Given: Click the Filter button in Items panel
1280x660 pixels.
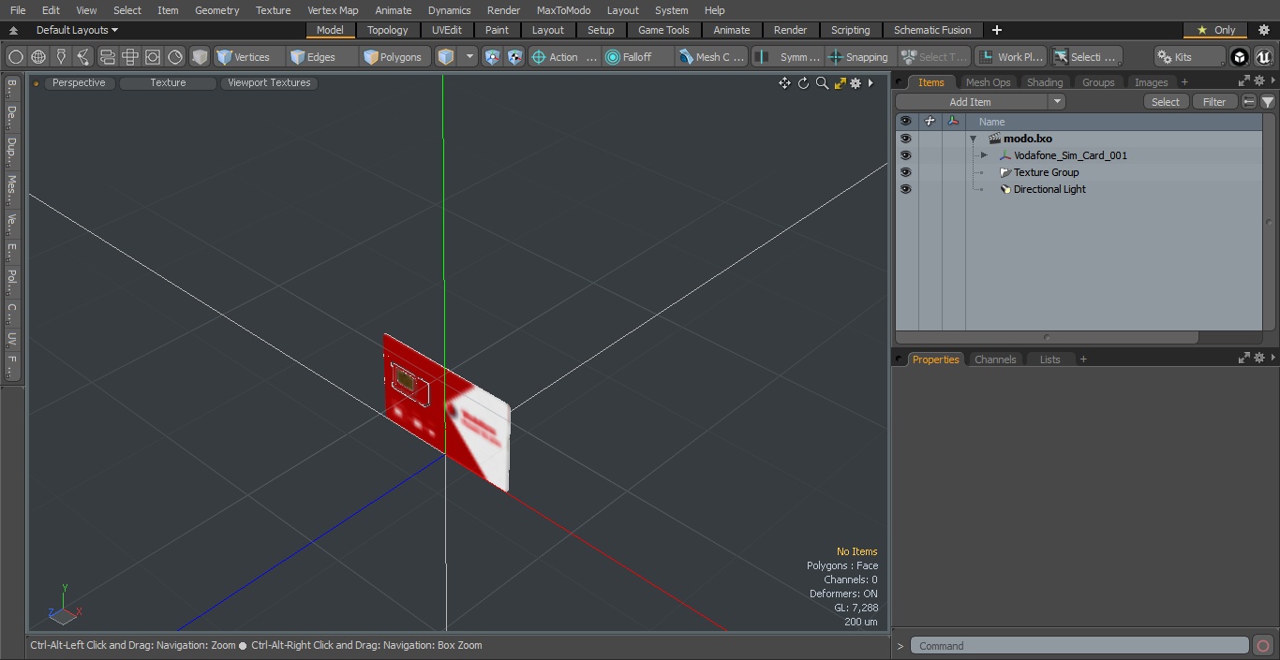Looking at the screenshot, I should (x=1214, y=102).
